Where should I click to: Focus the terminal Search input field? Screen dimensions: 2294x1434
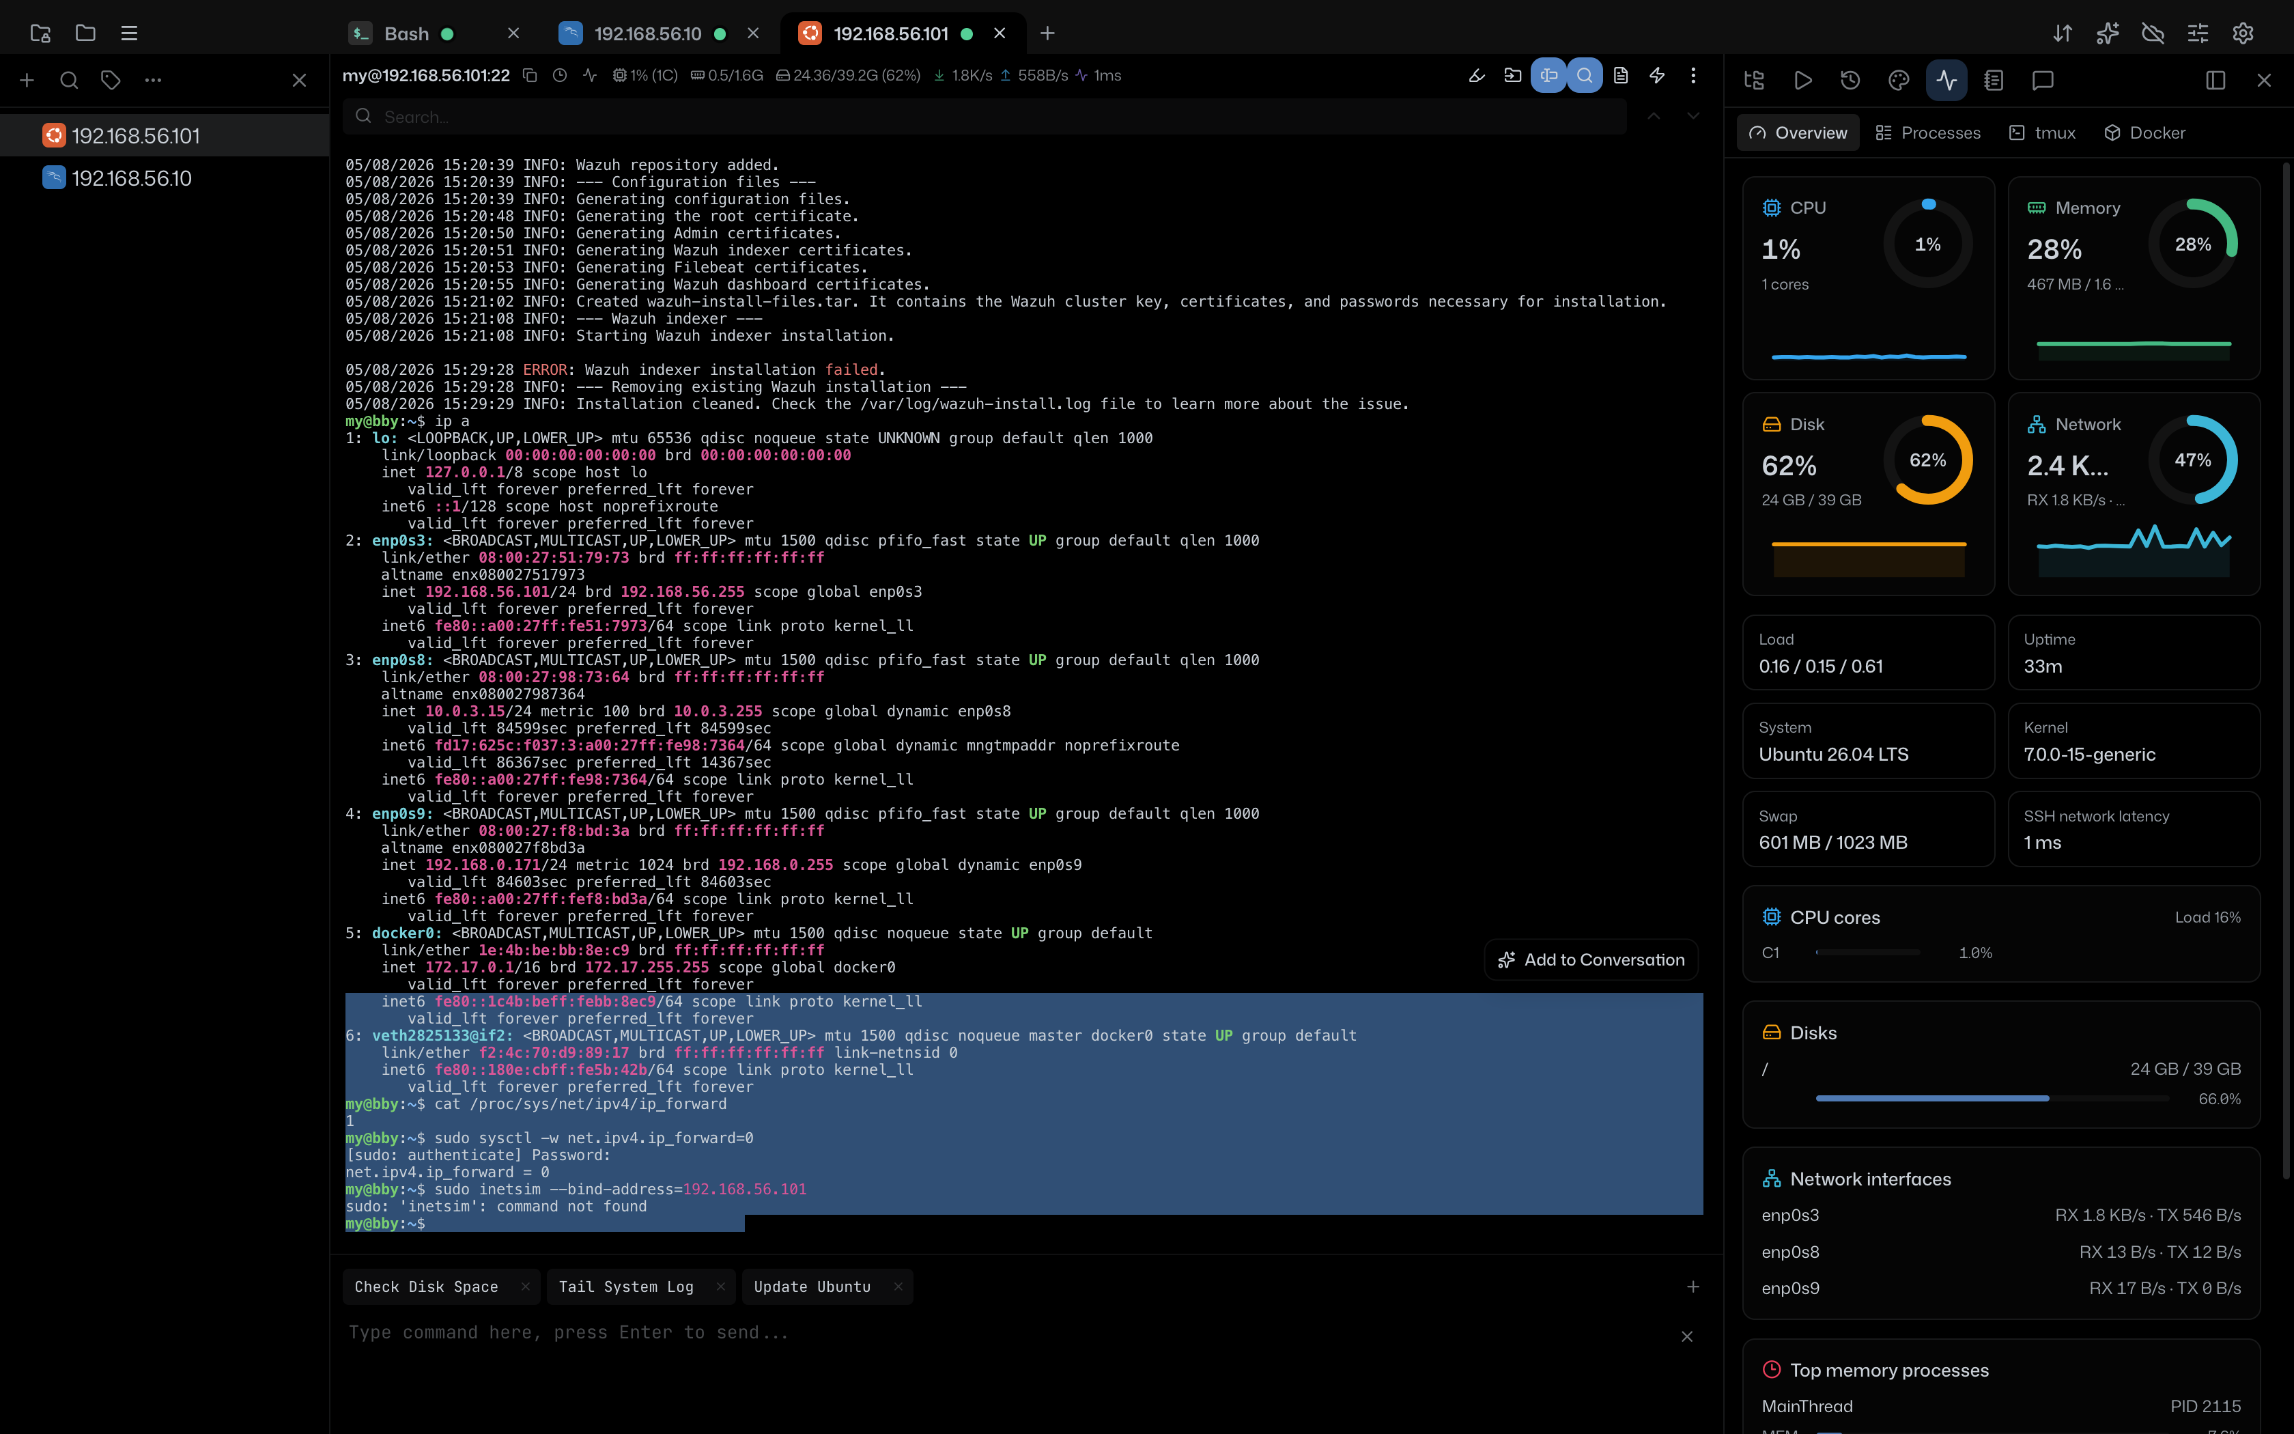point(986,117)
